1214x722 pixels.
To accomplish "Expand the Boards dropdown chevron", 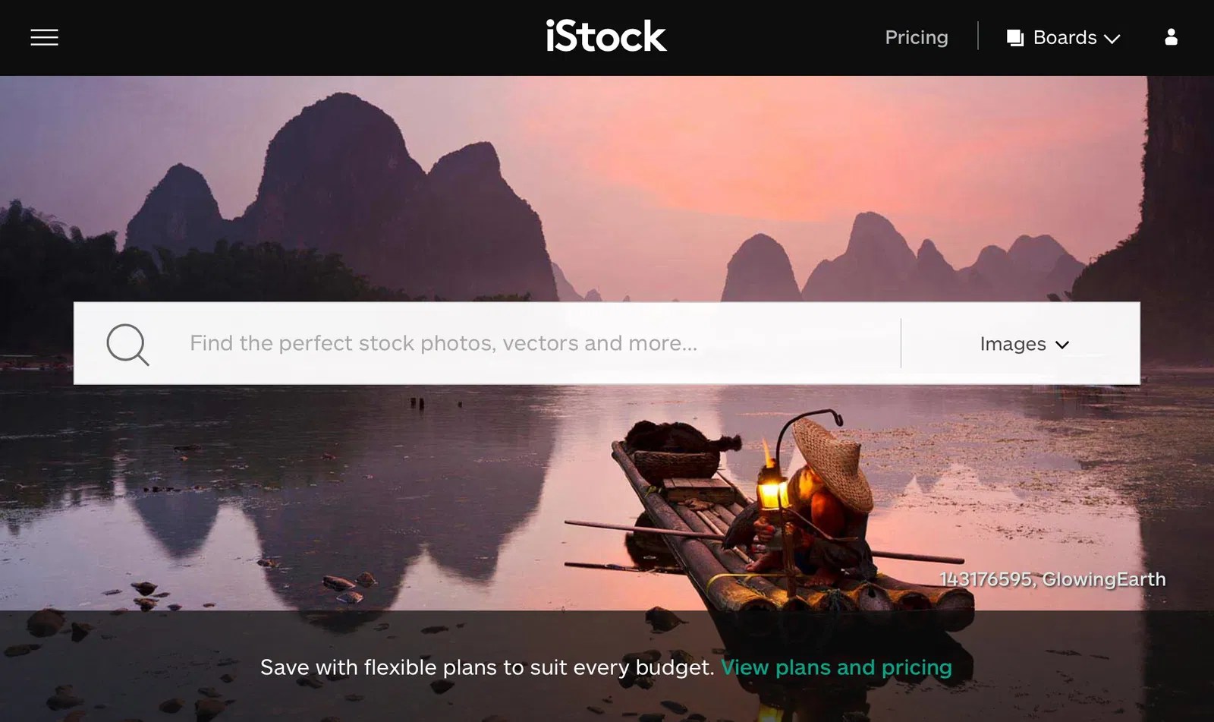I will point(1112,39).
